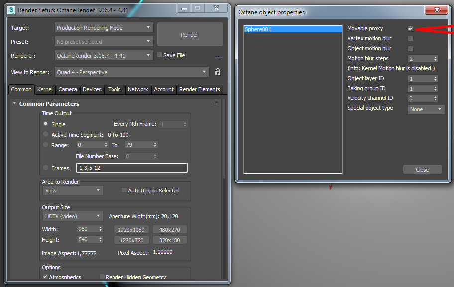Select the Range radio button
Image resolution: width=454 pixels, height=287 pixels.
45,145
